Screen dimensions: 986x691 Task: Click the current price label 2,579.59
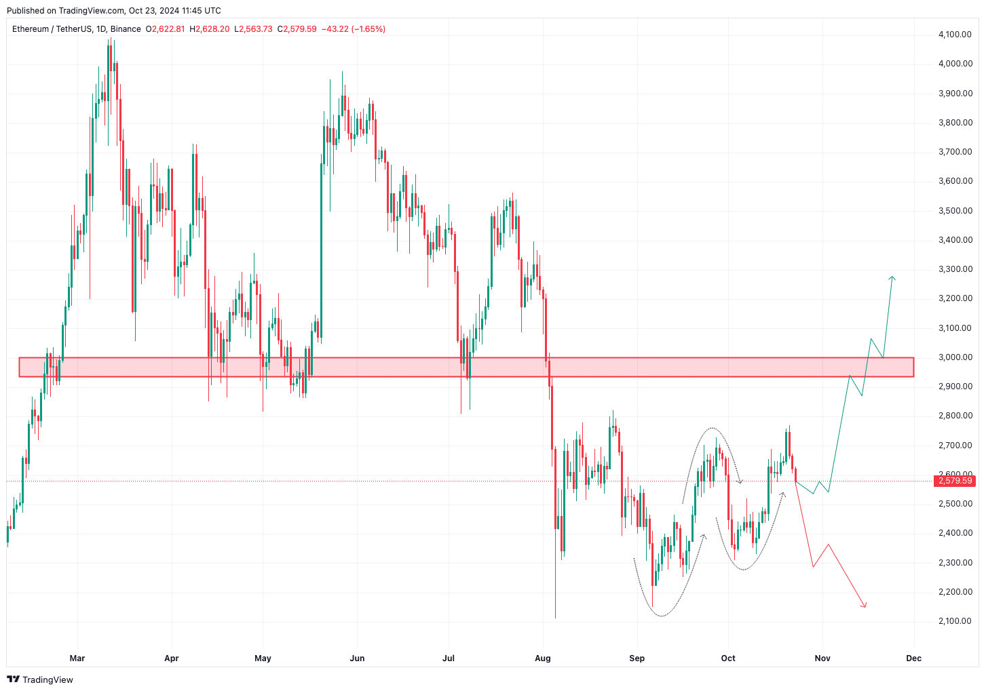(955, 481)
